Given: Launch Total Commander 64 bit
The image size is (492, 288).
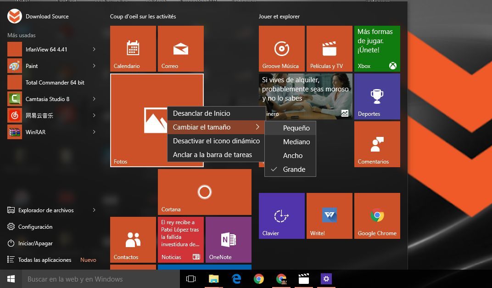Looking at the screenshot, I should tap(52, 82).
